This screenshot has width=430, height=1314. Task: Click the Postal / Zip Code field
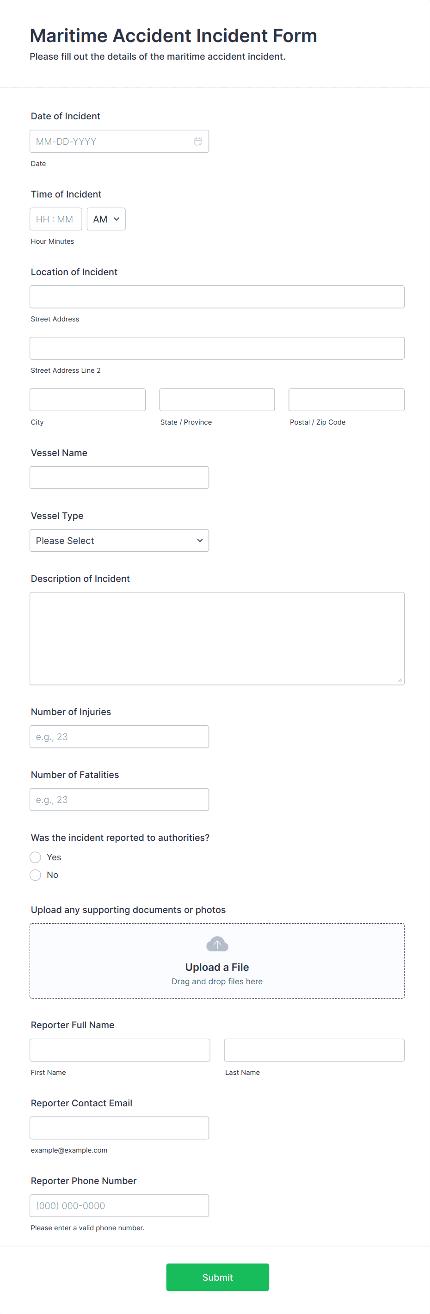[x=346, y=400]
